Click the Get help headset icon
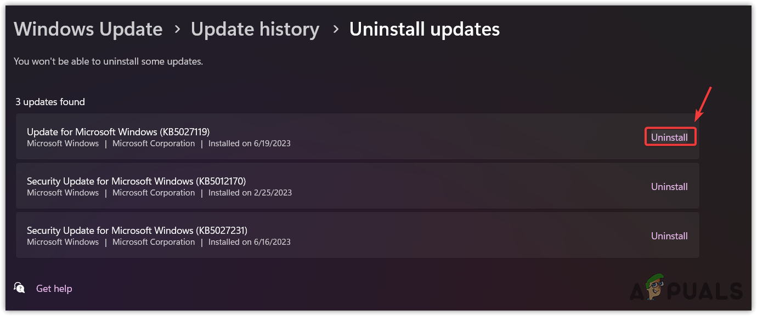The image size is (757, 316). [x=19, y=288]
